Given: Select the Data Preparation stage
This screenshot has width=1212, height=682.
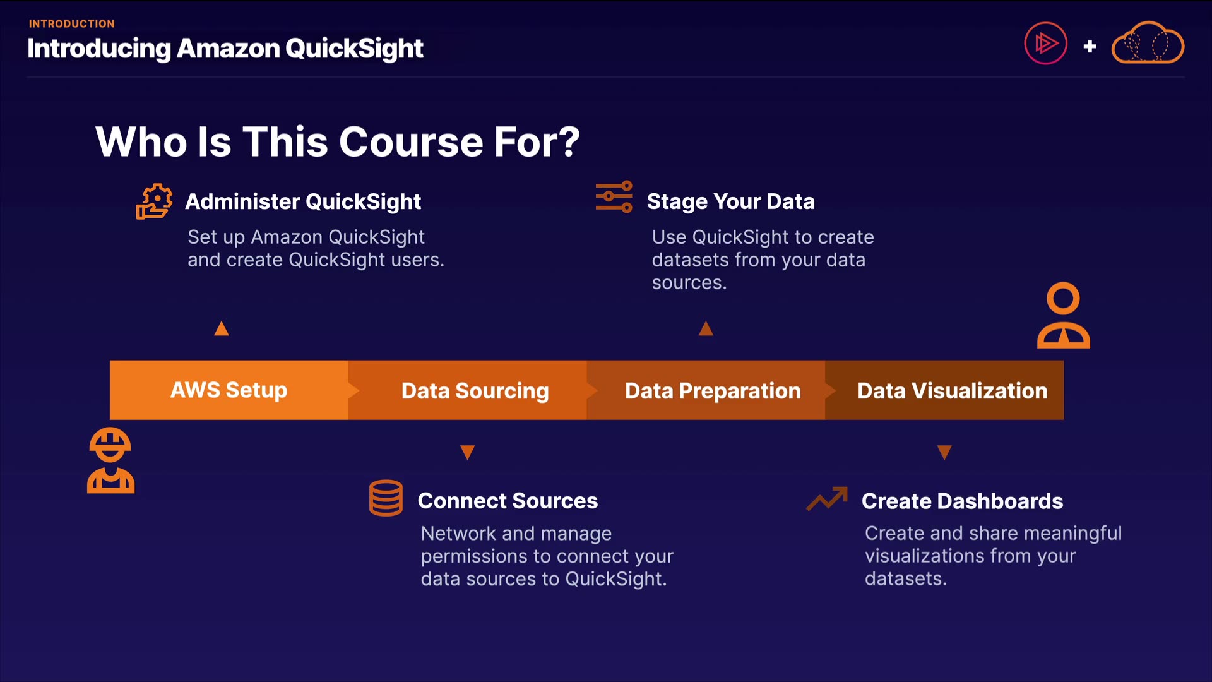Looking at the screenshot, I should point(713,391).
